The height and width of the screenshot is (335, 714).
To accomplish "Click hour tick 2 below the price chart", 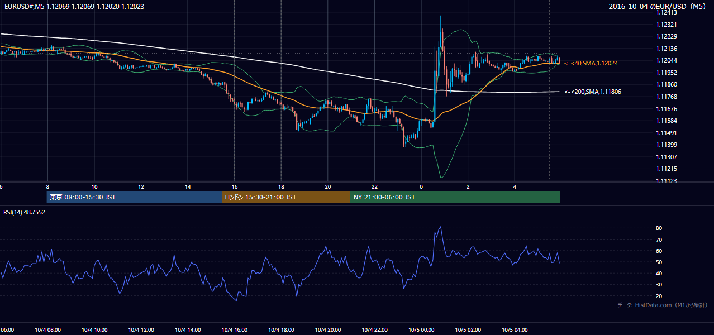I will [468, 187].
